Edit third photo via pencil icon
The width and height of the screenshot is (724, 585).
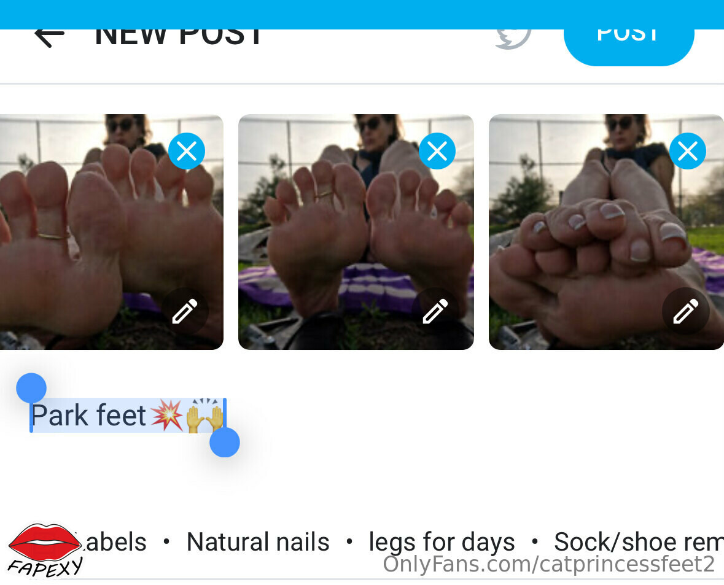point(686,311)
